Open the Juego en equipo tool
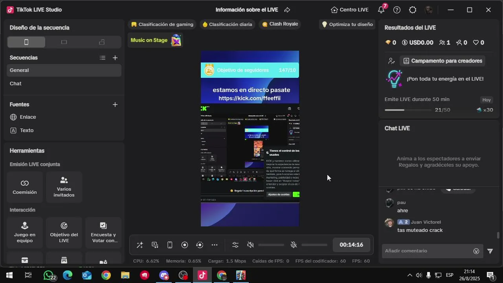This screenshot has height=283, width=503. (25, 233)
